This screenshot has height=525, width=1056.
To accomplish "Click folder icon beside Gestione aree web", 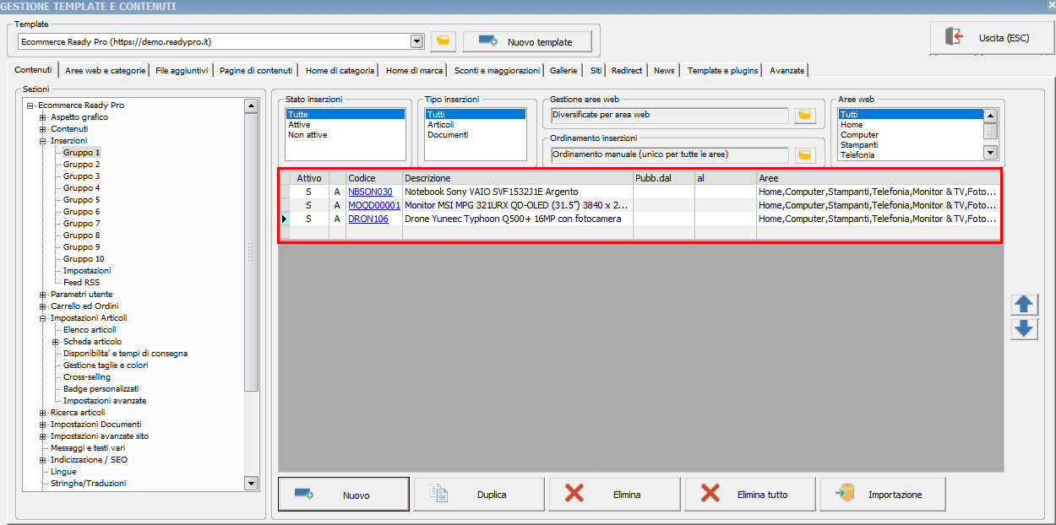I will (x=805, y=115).
